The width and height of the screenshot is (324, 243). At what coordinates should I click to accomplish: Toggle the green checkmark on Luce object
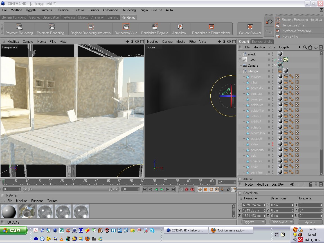(275, 60)
